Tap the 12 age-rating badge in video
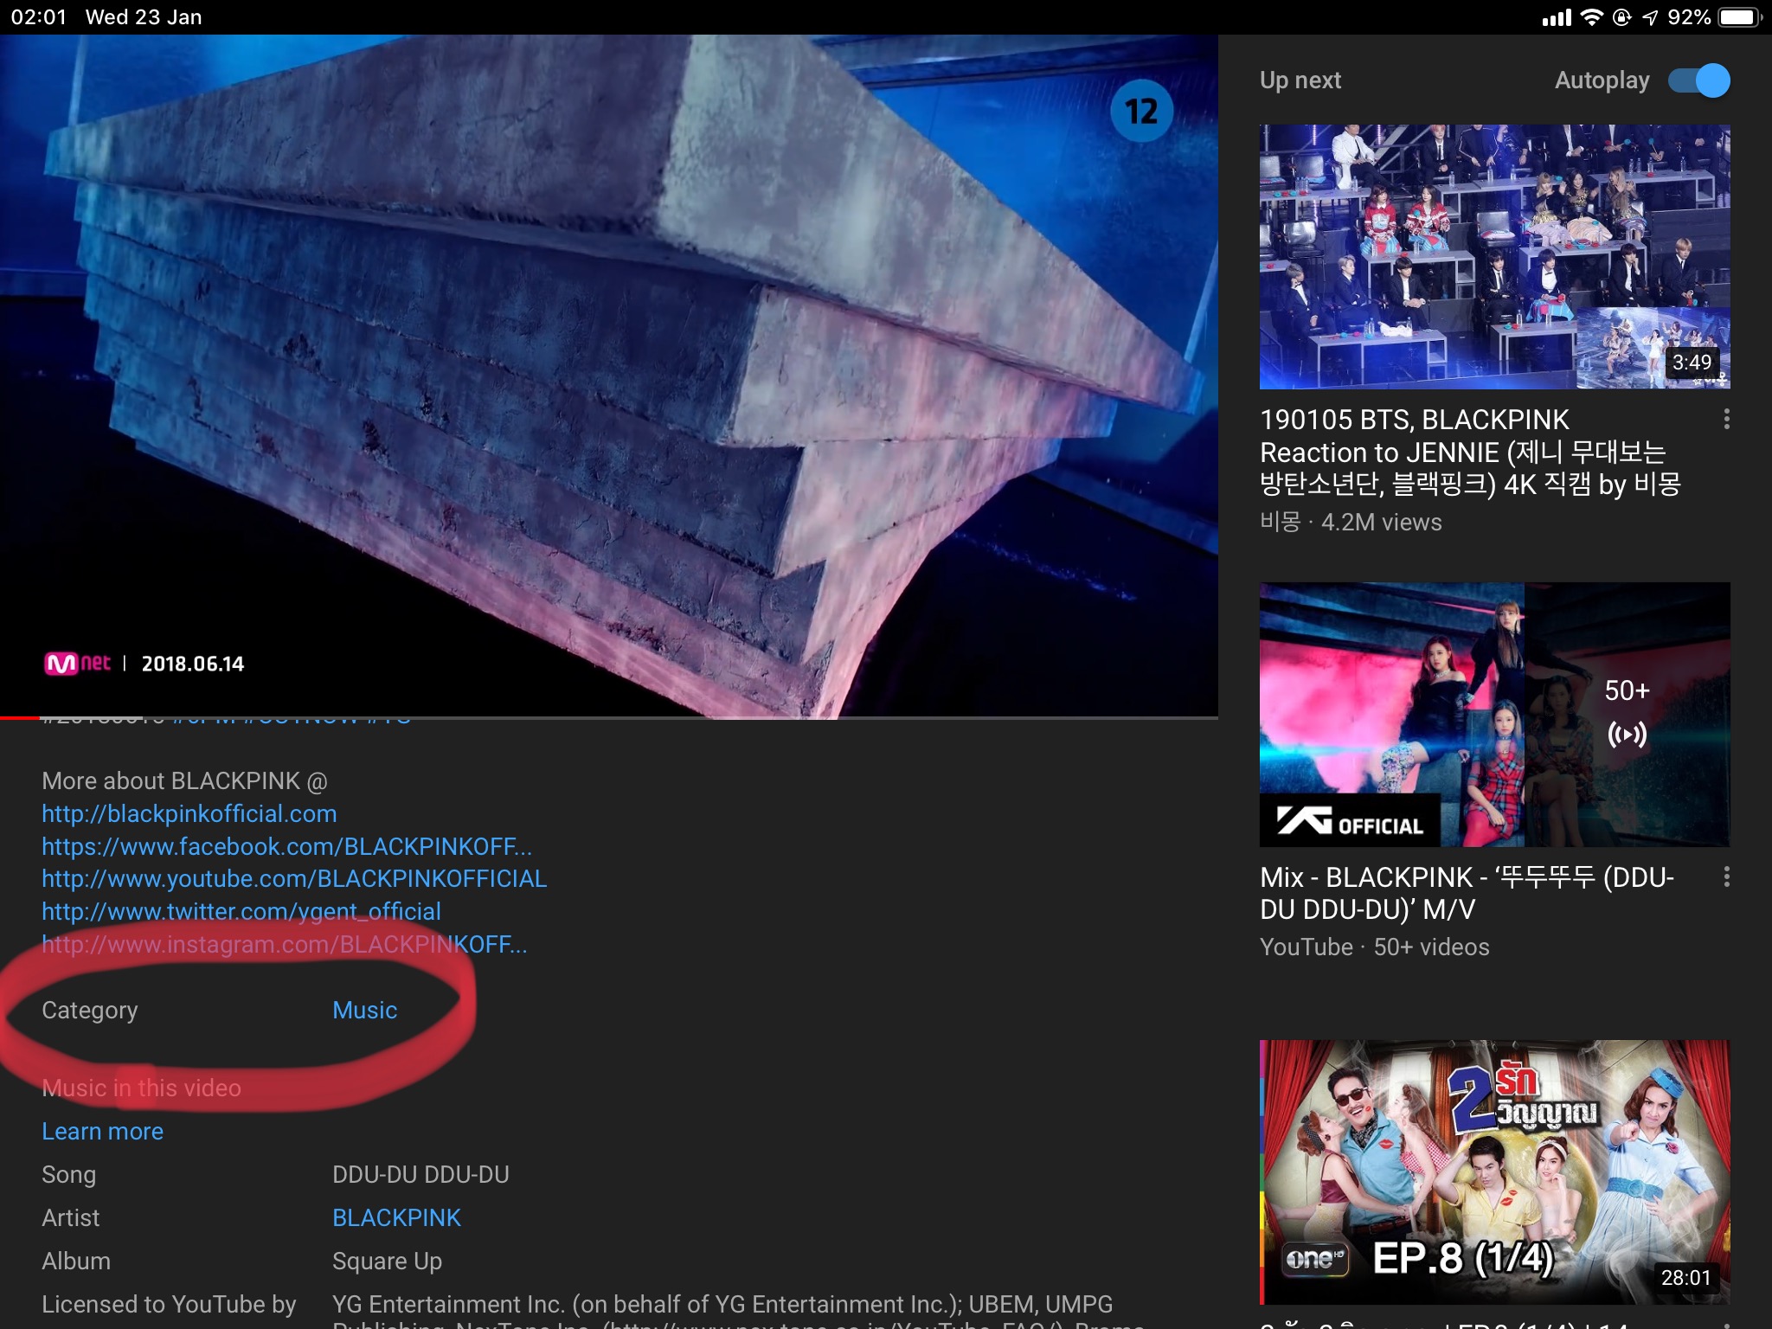1772x1329 pixels. [x=1141, y=111]
